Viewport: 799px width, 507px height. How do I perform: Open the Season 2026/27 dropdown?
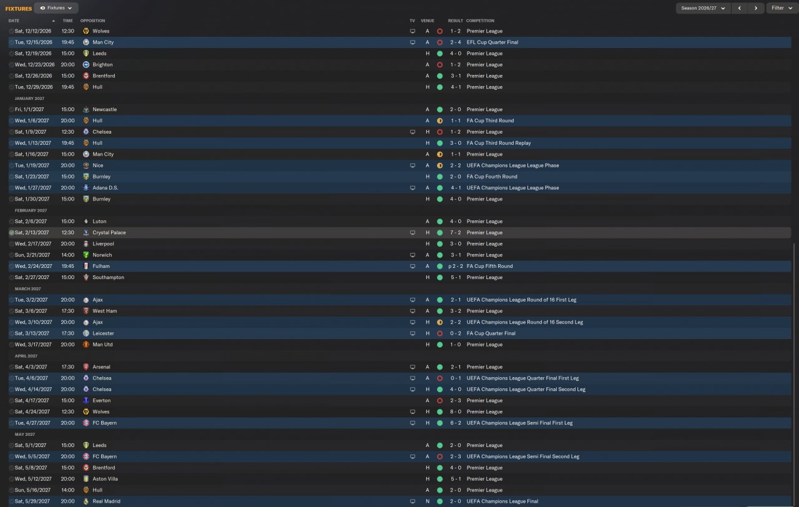pos(703,8)
